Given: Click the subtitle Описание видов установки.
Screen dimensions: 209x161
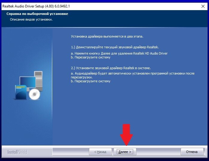Looking at the screenshot, I should (x=31, y=19).
